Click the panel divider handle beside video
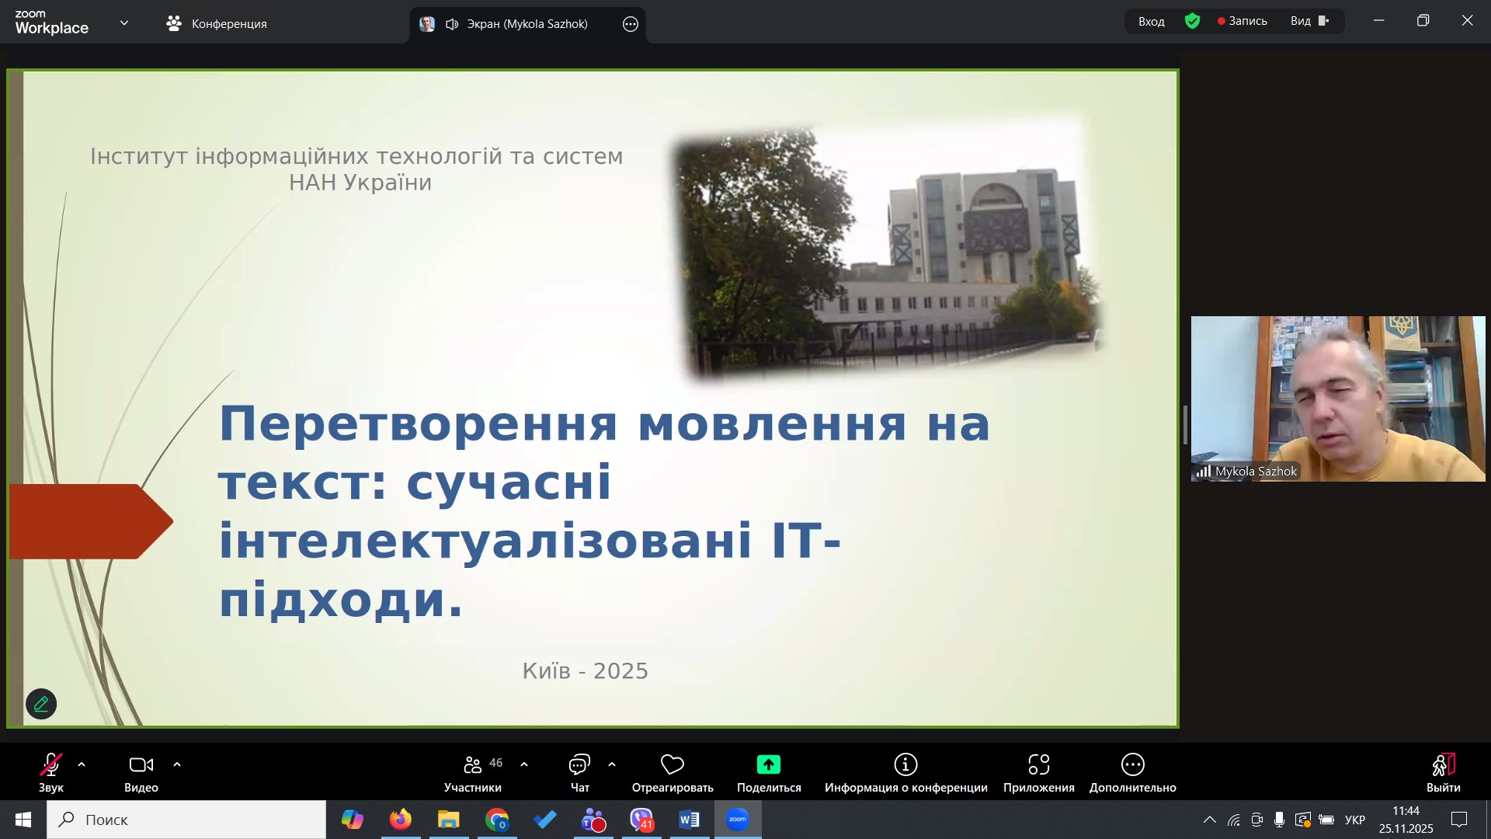Screen dimensions: 1491x839 (x=1185, y=425)
